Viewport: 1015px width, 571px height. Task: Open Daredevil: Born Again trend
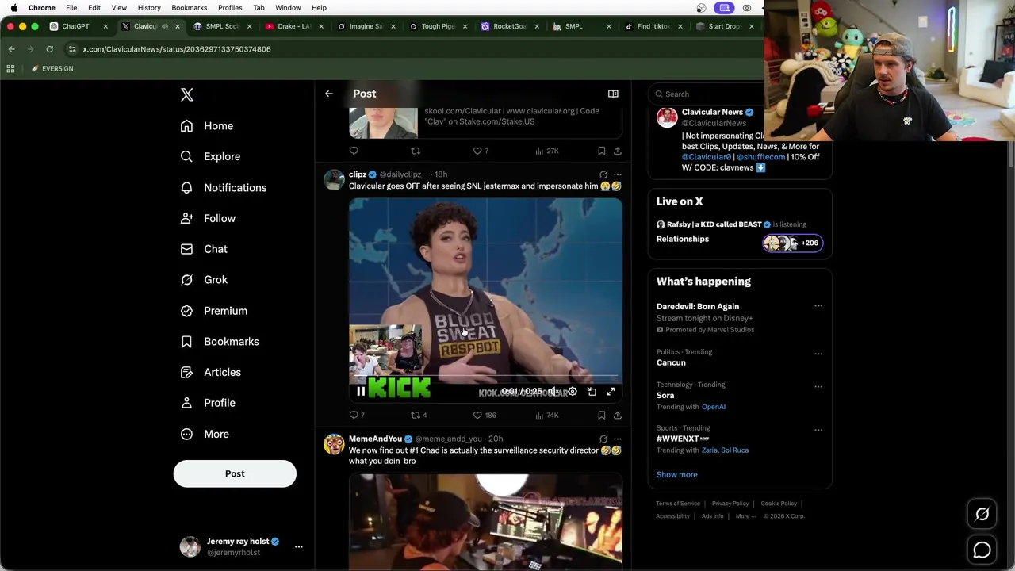coord(698,306)
